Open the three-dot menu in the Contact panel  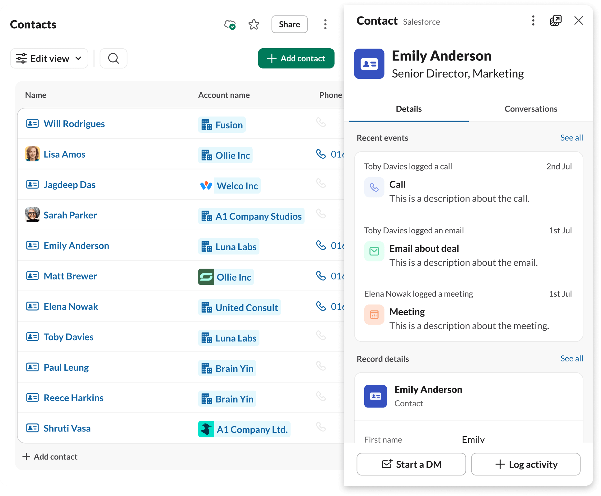[533, 21]
